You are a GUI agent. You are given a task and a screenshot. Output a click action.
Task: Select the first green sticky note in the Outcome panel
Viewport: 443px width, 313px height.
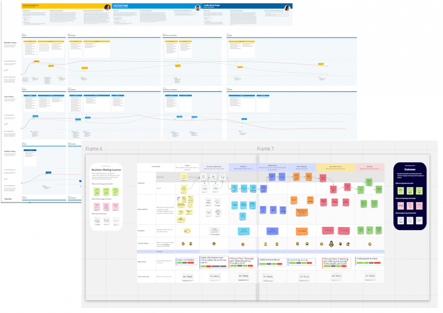coord(401,191)
